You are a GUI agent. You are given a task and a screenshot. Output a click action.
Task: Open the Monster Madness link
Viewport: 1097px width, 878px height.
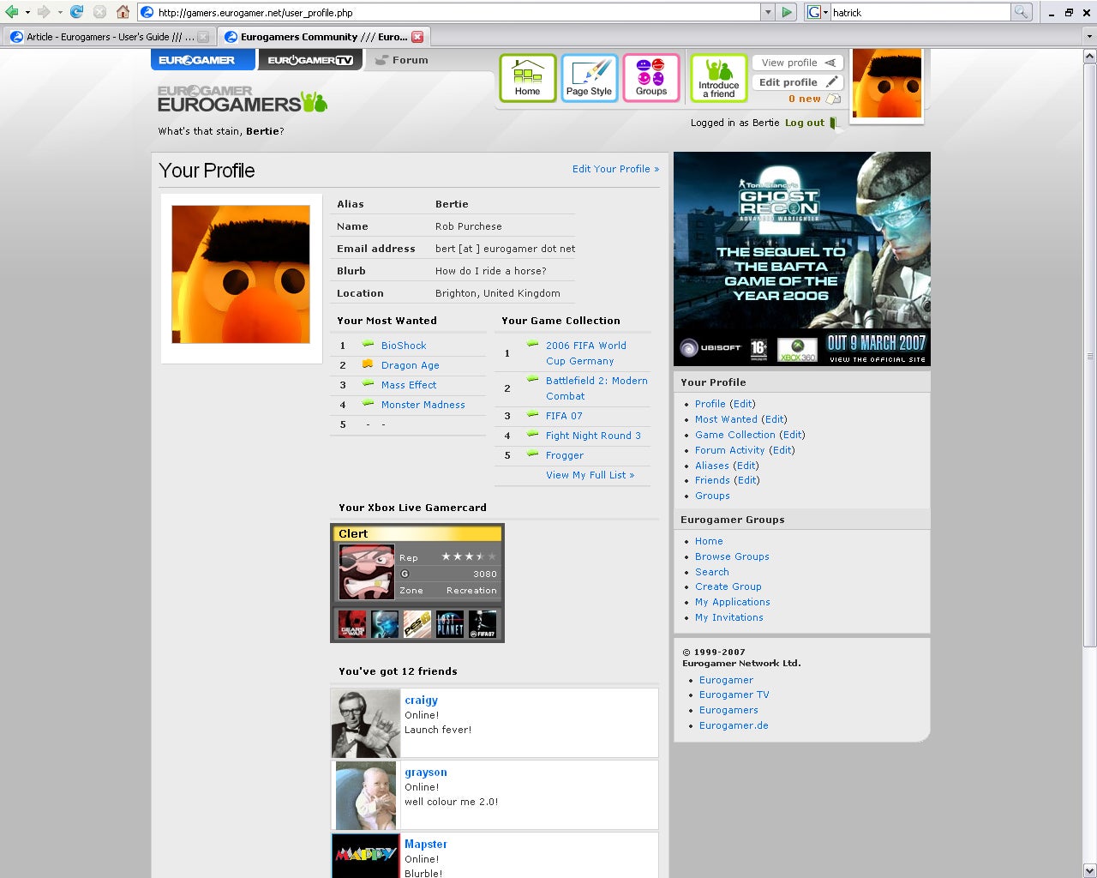(423, 405)
